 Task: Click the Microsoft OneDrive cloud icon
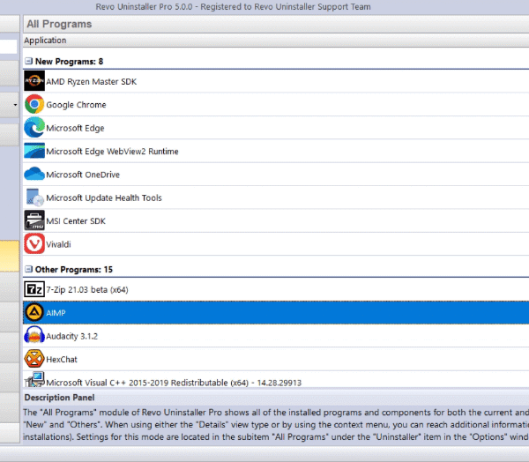pos(34,175)
